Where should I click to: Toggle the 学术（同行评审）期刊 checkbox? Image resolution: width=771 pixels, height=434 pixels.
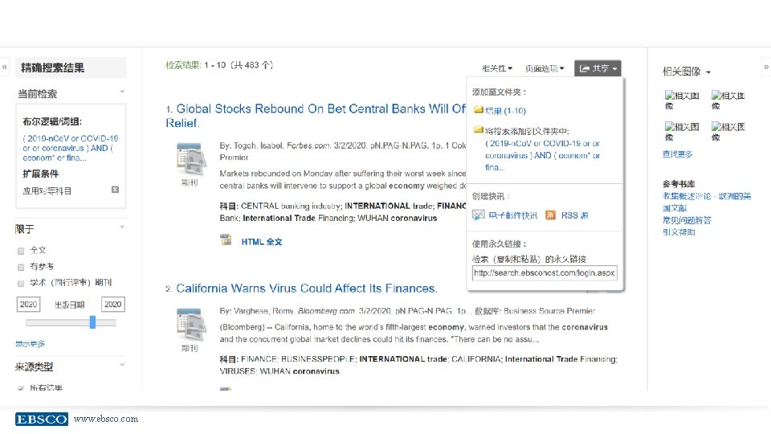[21, 284]
